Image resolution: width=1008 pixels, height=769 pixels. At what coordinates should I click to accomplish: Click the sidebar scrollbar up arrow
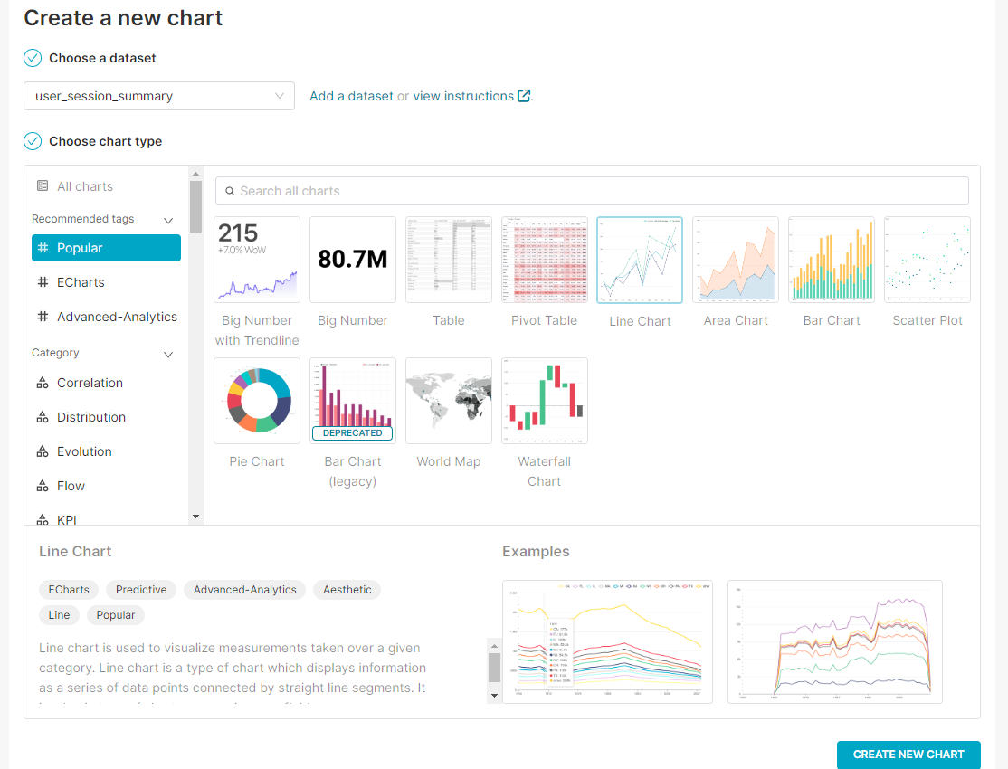[196, 175]
